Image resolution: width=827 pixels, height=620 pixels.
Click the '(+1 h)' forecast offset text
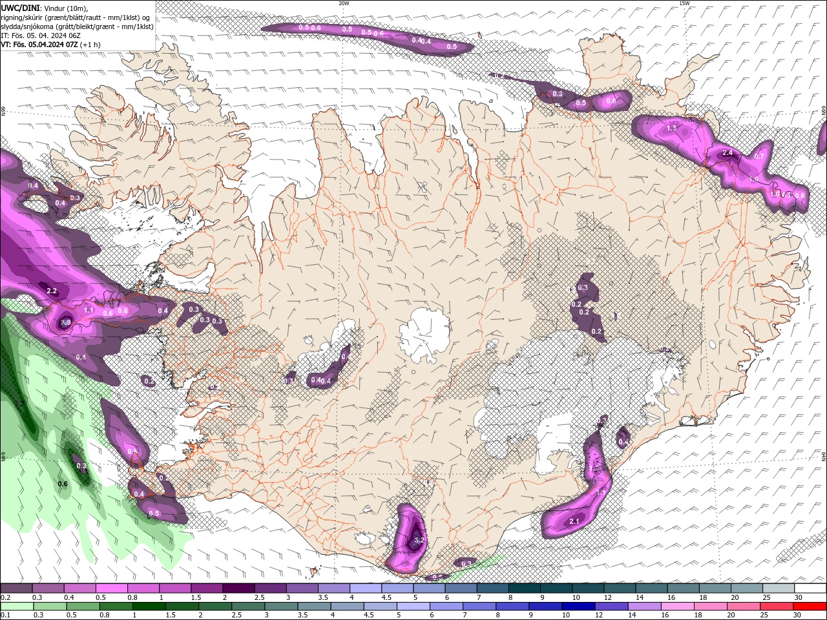(90, 45)
